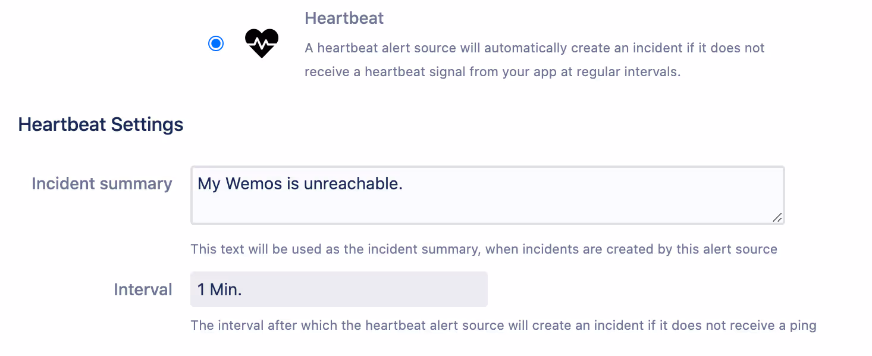872x356 pixels.
Task: Open the Interval selector showing 1 Min.
Action: [339, 289]
